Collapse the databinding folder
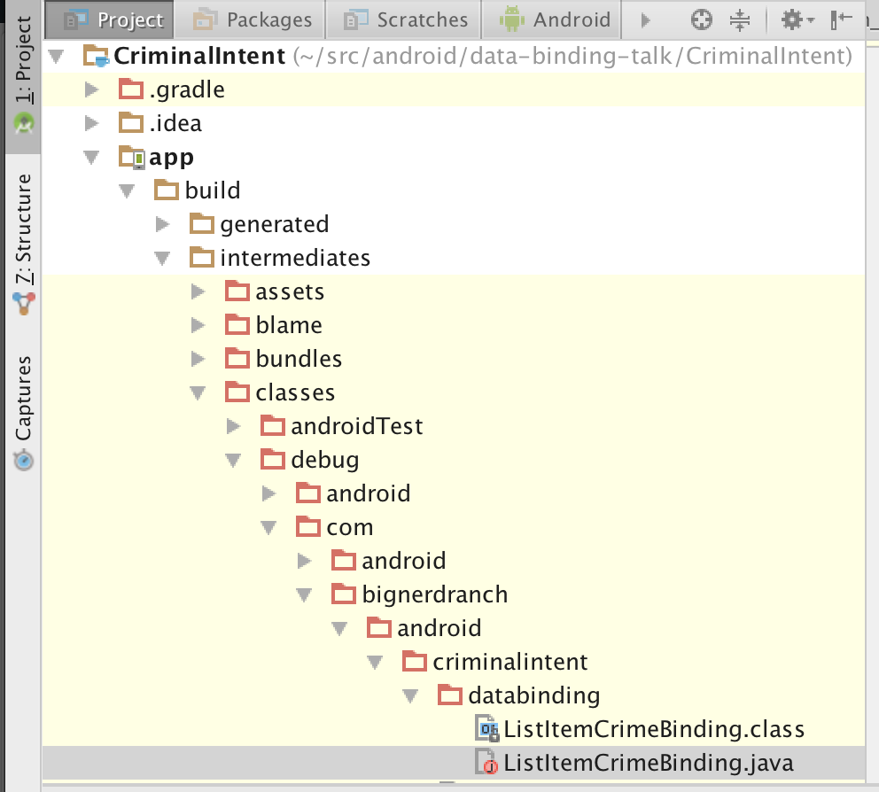 point(409,696)
